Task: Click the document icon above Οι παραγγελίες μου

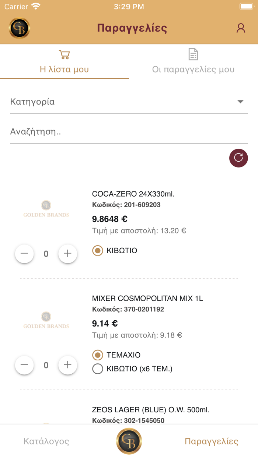Action: pyautogui.click(x=193, y=54)
